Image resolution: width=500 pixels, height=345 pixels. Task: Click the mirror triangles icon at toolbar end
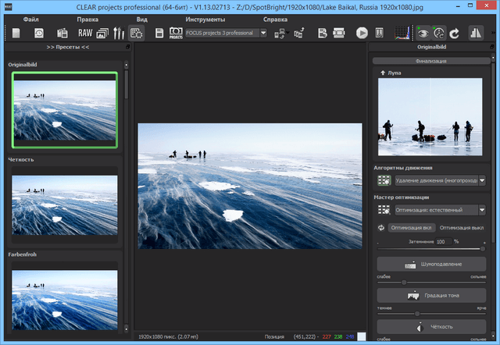point(476,33)
